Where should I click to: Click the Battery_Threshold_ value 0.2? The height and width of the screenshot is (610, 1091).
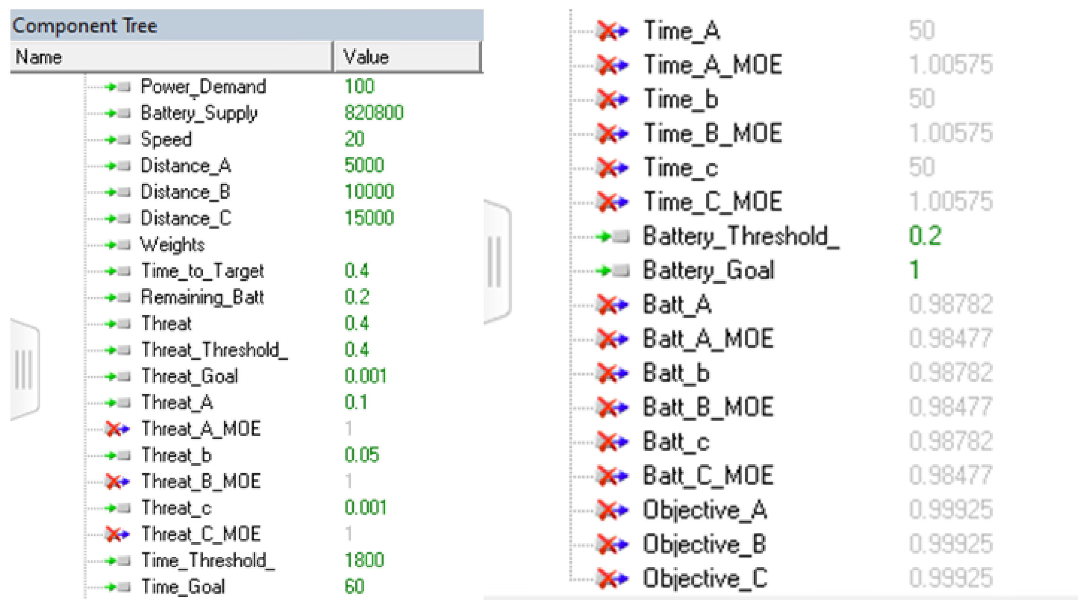[x=925, y=236]
